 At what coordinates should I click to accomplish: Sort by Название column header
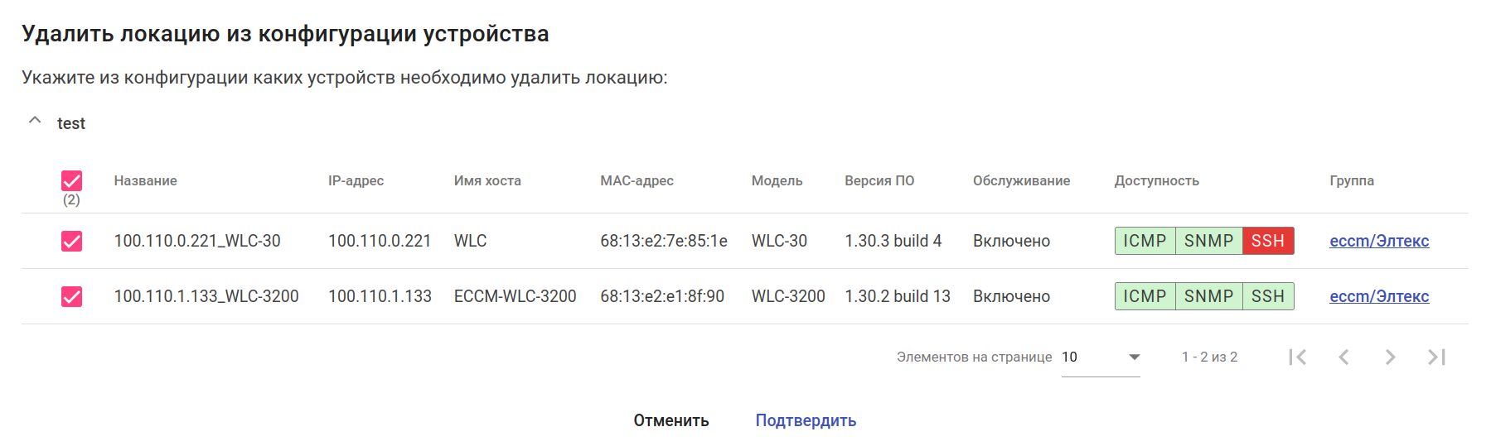(x=146, y=180)
